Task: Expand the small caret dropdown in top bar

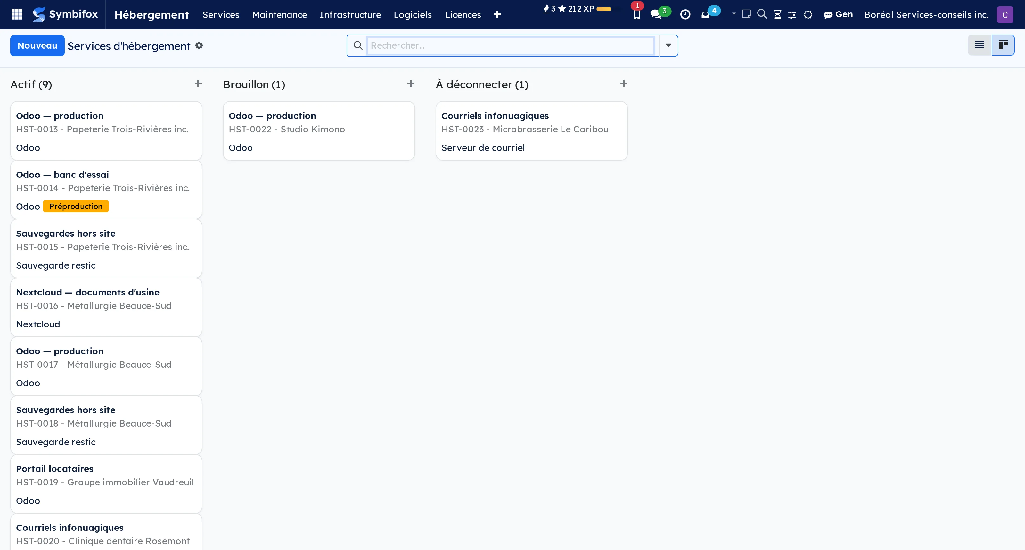Action: pyautogui.click(x=734, y=14)
